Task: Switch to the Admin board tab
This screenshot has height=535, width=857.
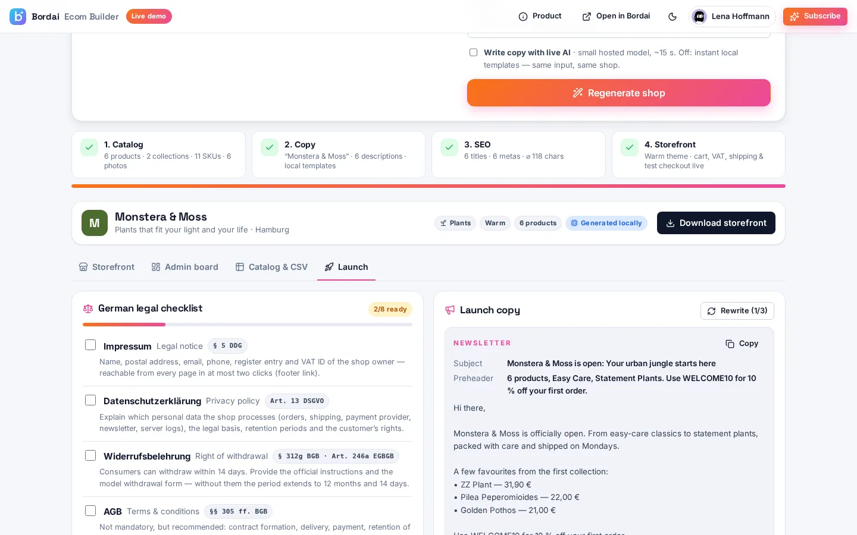Action: tap(185, 267)
